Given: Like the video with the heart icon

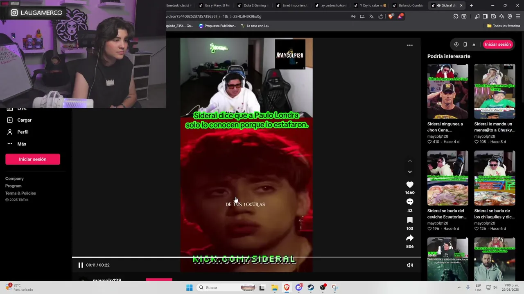Looking at the screenshot, I should pyautogui.click(x=410, y=185).
